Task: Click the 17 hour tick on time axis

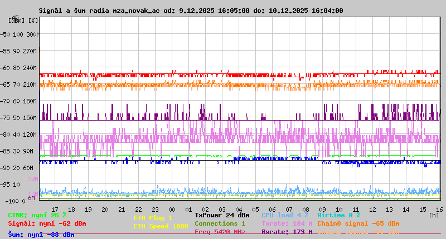Action: coord(55,210)
